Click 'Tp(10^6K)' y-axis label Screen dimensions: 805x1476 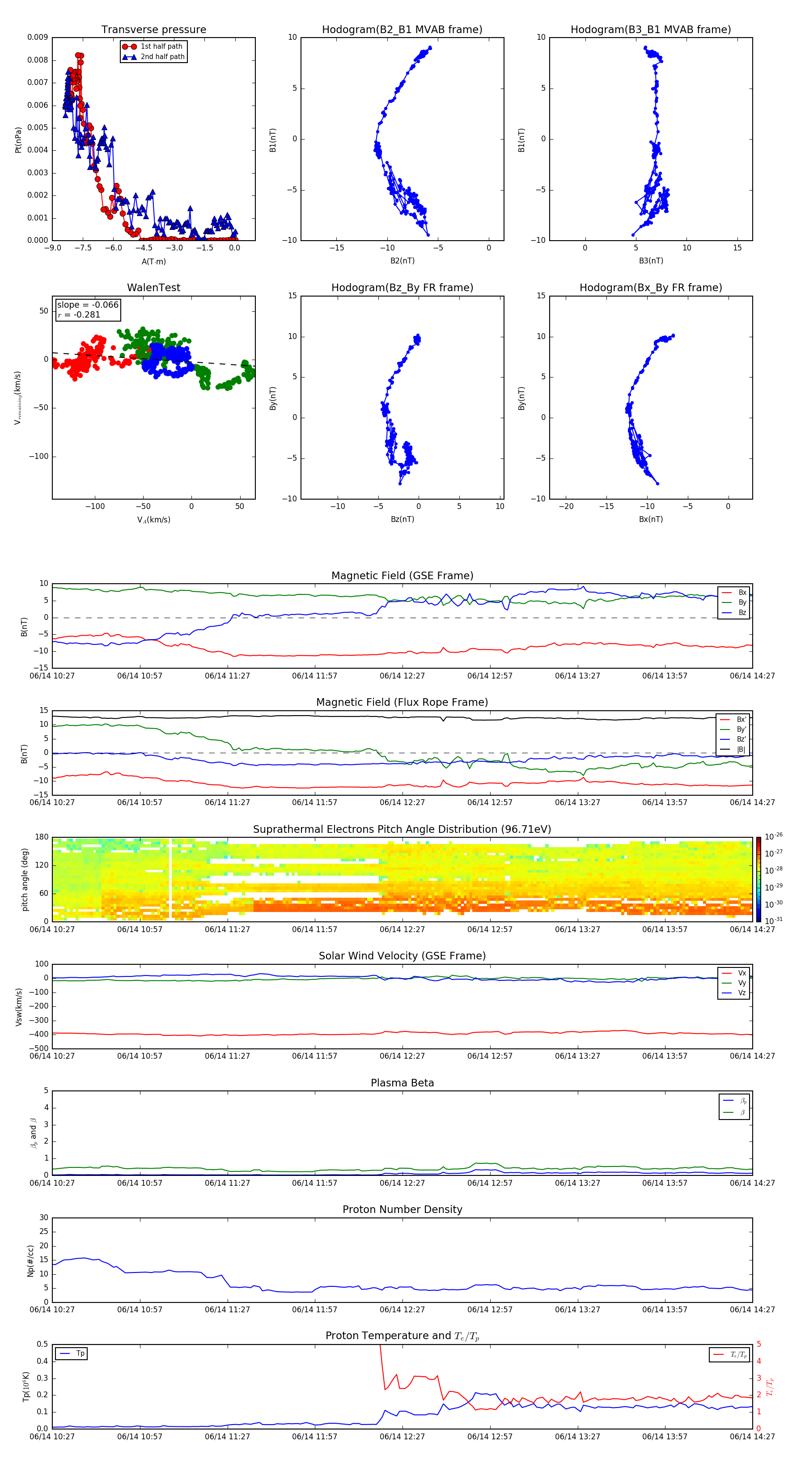tap(26, 1387)
